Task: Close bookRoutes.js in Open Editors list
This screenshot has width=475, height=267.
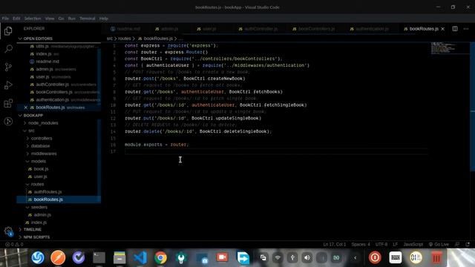Action: (x=26, y=108)
